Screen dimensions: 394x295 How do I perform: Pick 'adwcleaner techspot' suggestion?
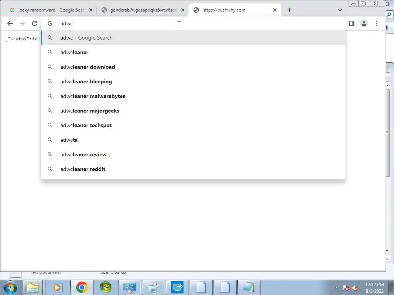pos(193,125)
